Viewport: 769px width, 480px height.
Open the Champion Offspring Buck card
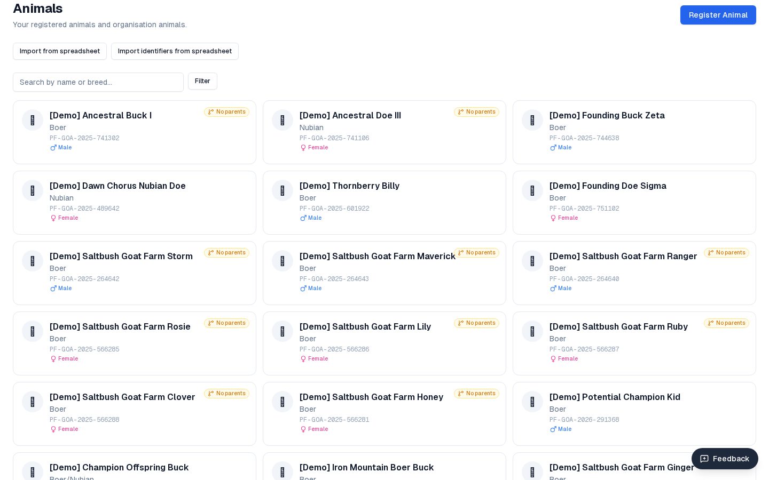click(x=135, y=467)
